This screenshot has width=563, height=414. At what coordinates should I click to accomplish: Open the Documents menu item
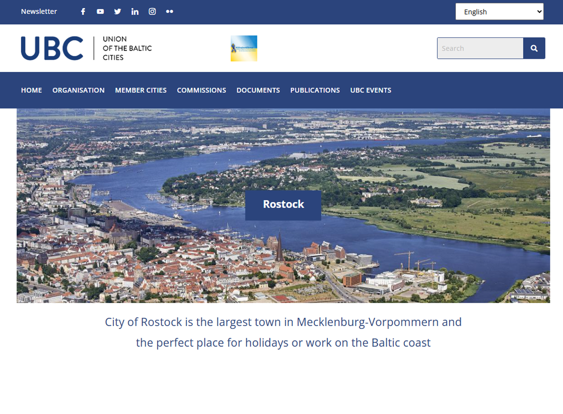click(258, 90)
